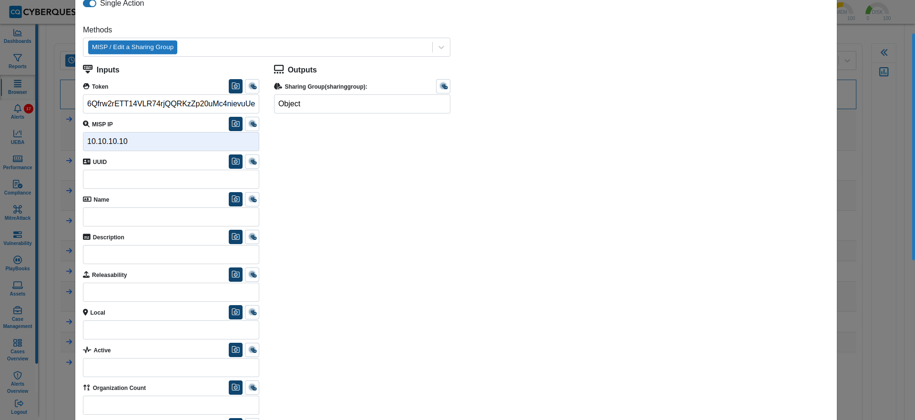Click the cloud icon beside Local
The image size is (915, 420).
coord(252,312)
